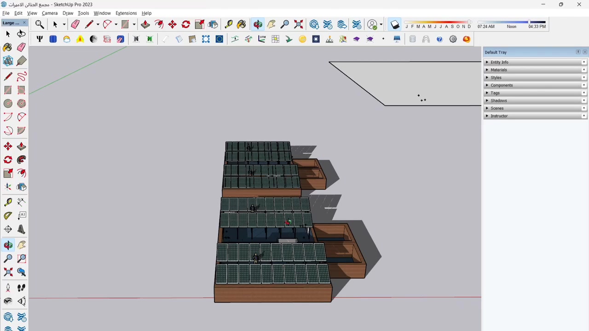
Task: Select the Paint Bucket tool
Action: 242,24
